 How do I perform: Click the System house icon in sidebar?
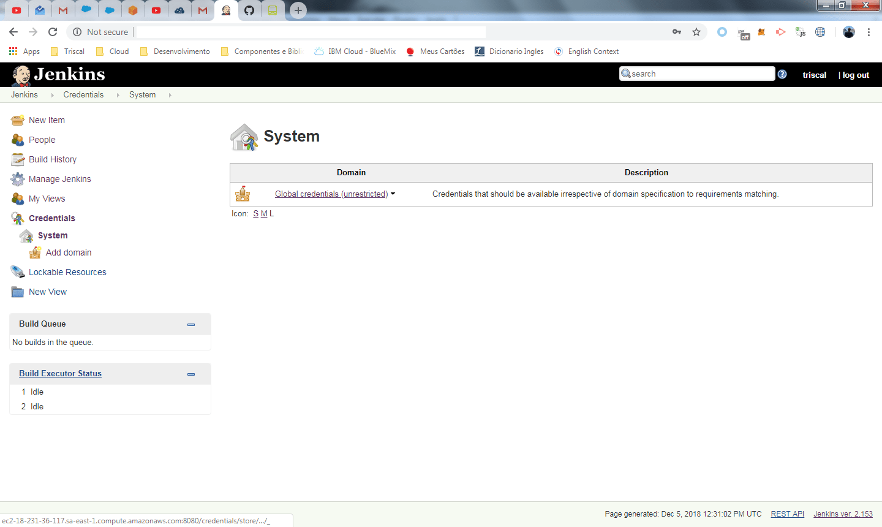(26, 235)
